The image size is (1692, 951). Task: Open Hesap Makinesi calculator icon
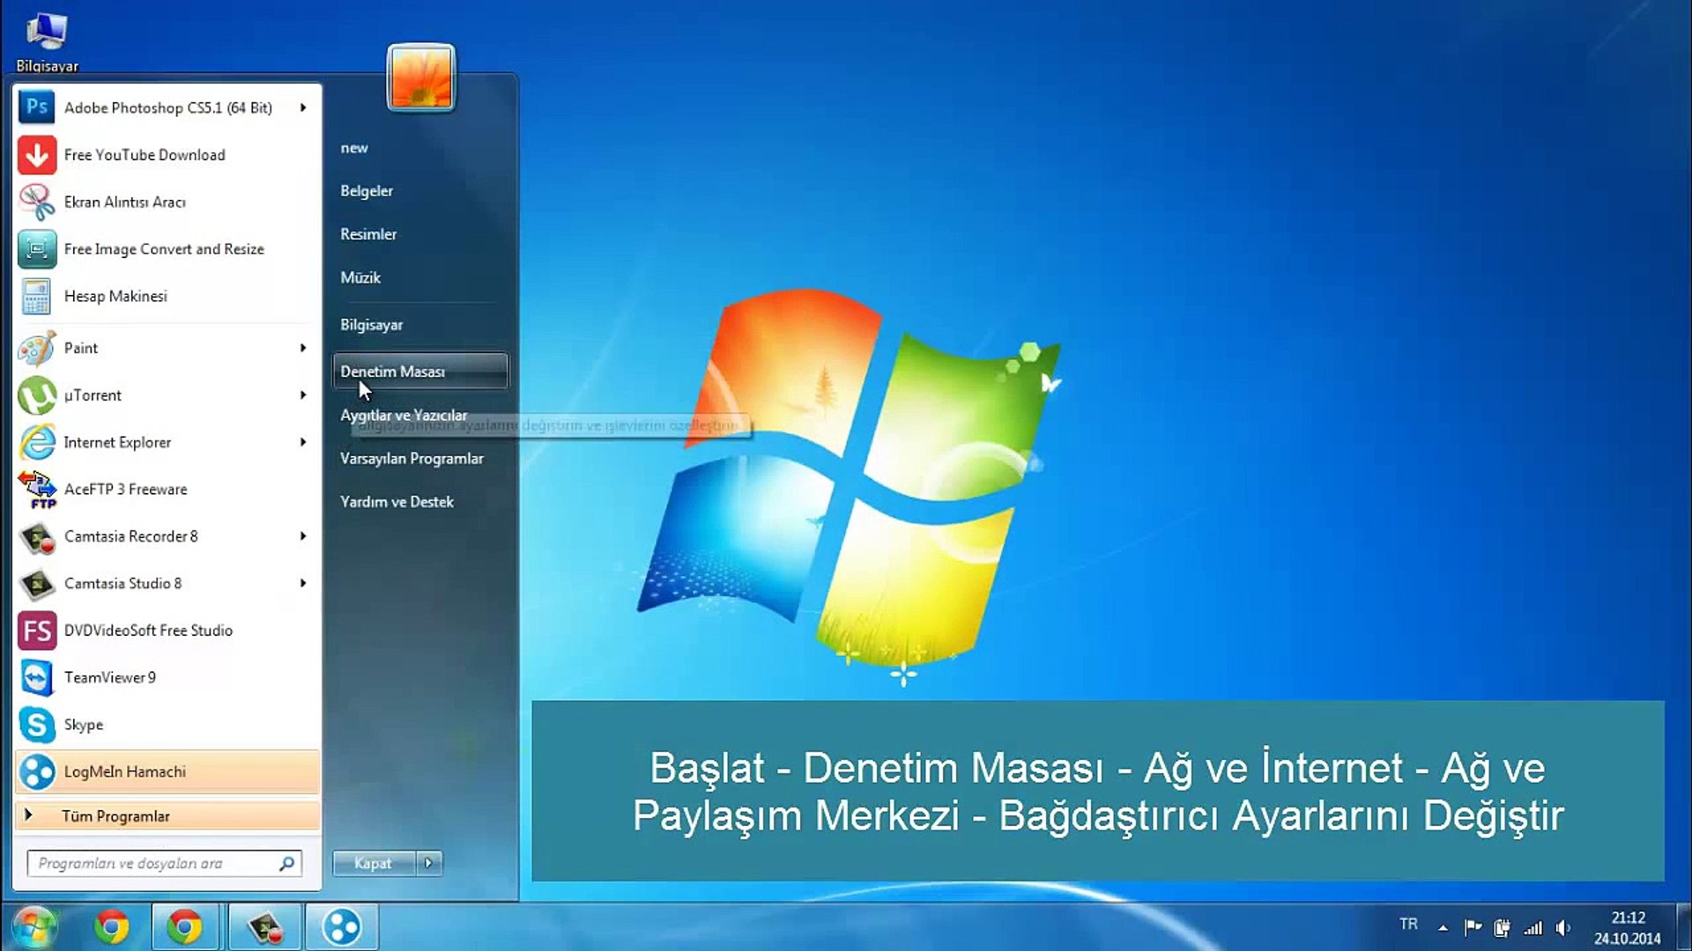(x=36, y=297)
